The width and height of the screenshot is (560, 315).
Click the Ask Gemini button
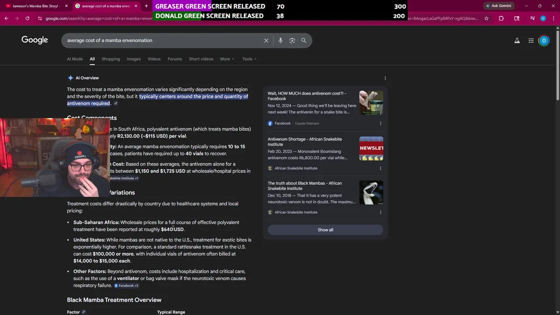[499, 6]
